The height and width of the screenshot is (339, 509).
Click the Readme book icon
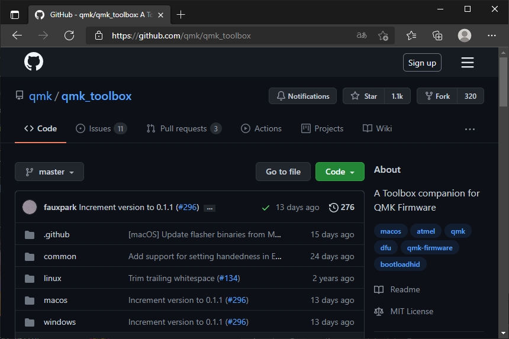[379, 289]
